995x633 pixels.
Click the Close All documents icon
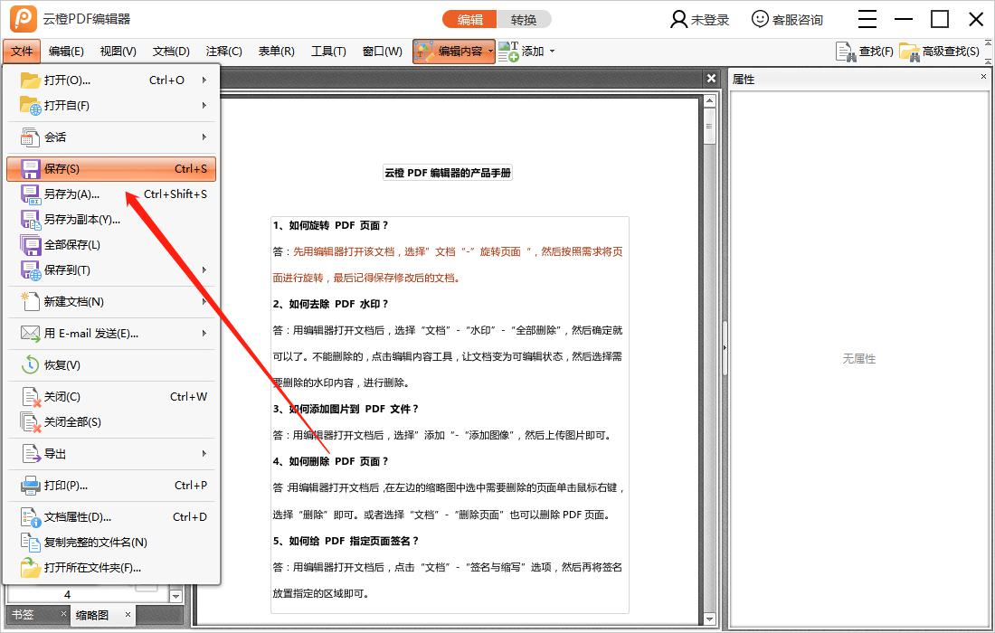point(31,422)
